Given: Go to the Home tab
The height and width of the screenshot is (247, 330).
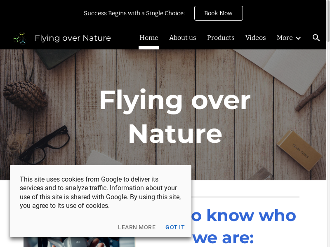Looking at the screenshot, I should coord(149,38).
